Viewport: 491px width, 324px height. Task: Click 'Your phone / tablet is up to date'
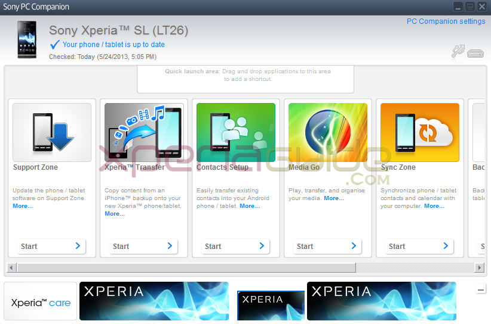pos(113,45)
